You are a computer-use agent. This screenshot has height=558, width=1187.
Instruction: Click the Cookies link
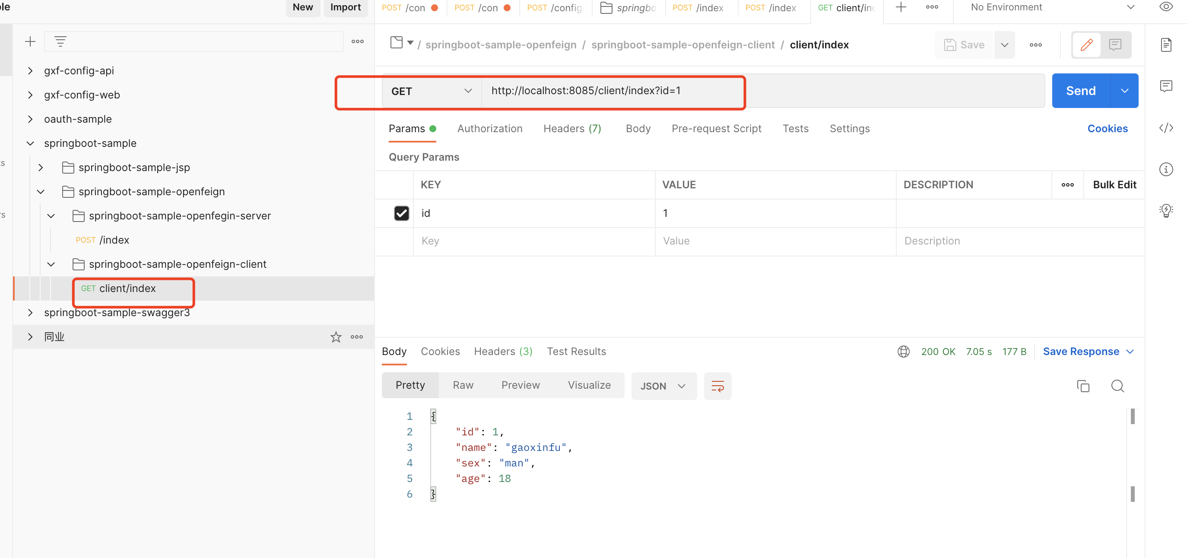pyautogui.click(x=1107, y=128)
